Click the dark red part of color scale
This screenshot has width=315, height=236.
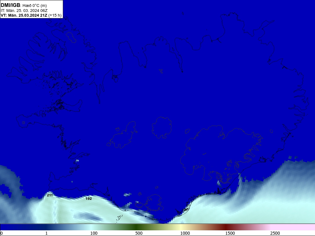click(x=226, y=227)
